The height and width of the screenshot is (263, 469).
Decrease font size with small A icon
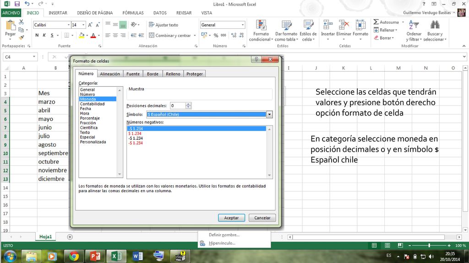(x=98, y=25)
